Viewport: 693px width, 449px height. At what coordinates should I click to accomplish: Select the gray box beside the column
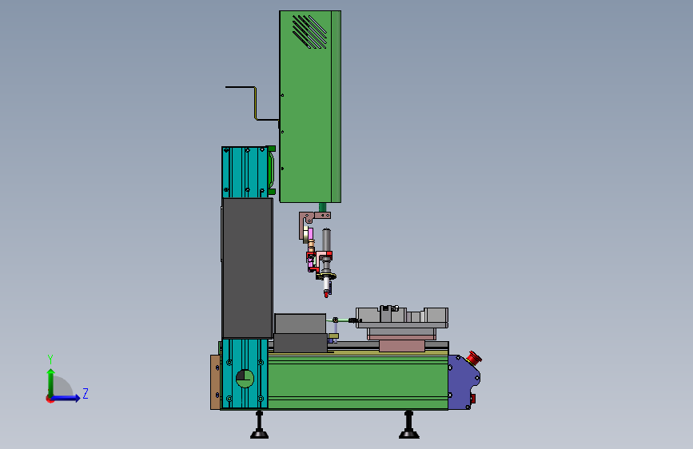pyautogui.click(x=300, y=324)
